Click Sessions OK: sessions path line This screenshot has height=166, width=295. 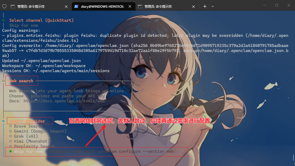(x=56, y=71)
